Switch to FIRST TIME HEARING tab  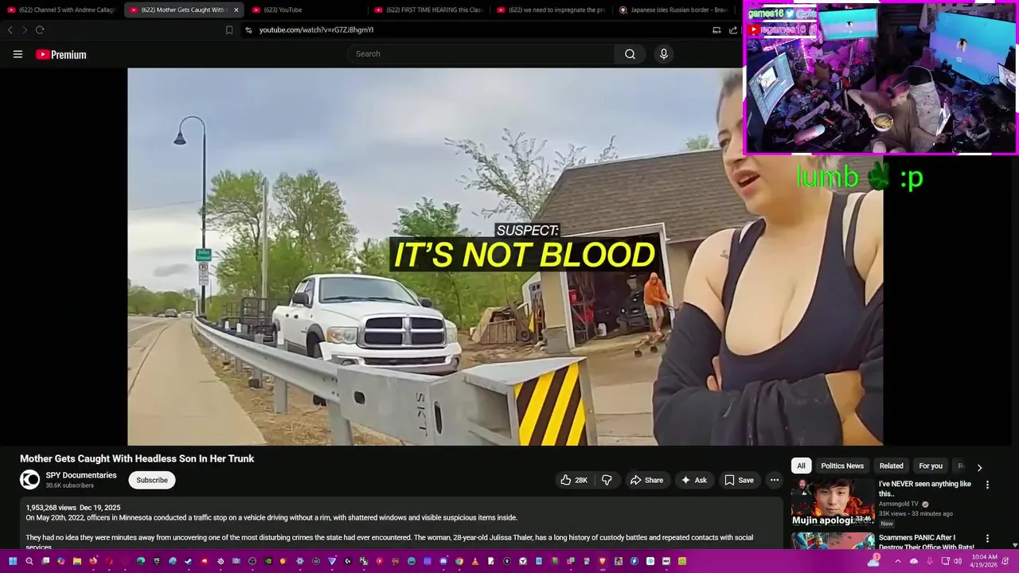429,10
